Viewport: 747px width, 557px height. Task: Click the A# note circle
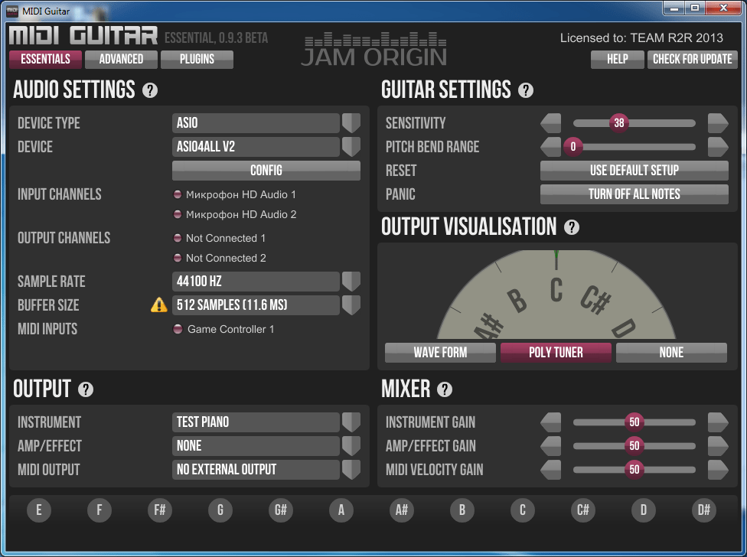click(402, 510)
